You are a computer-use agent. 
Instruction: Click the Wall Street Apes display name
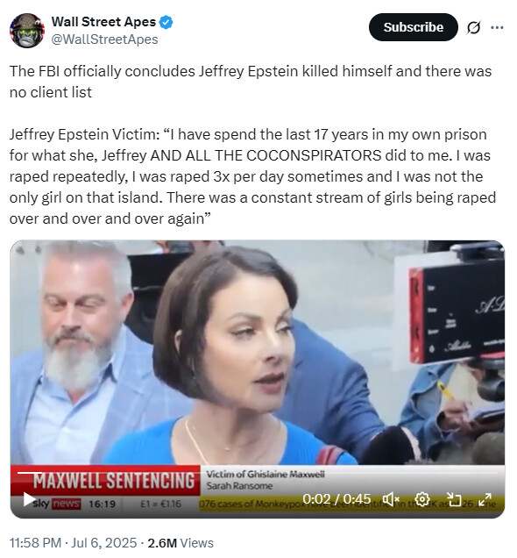(x=103, y=22)
